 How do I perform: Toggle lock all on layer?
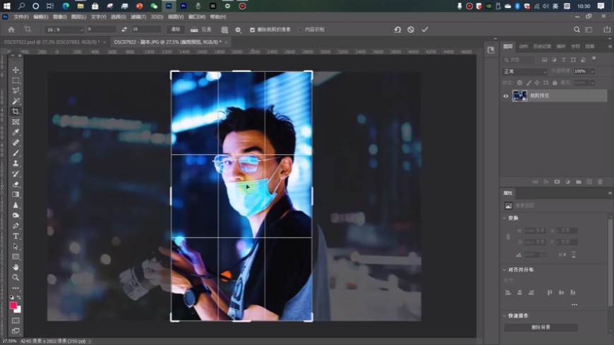[555, 83]
